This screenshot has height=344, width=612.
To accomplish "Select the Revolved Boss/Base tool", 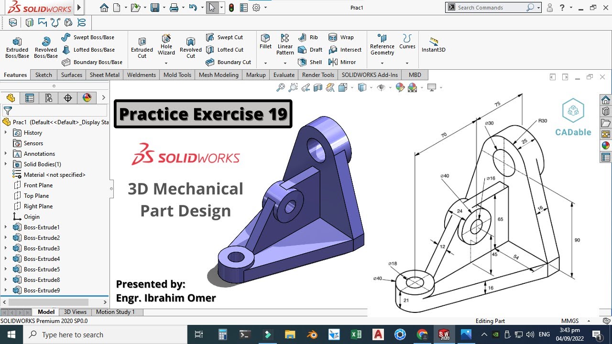I will pos(46,48).
